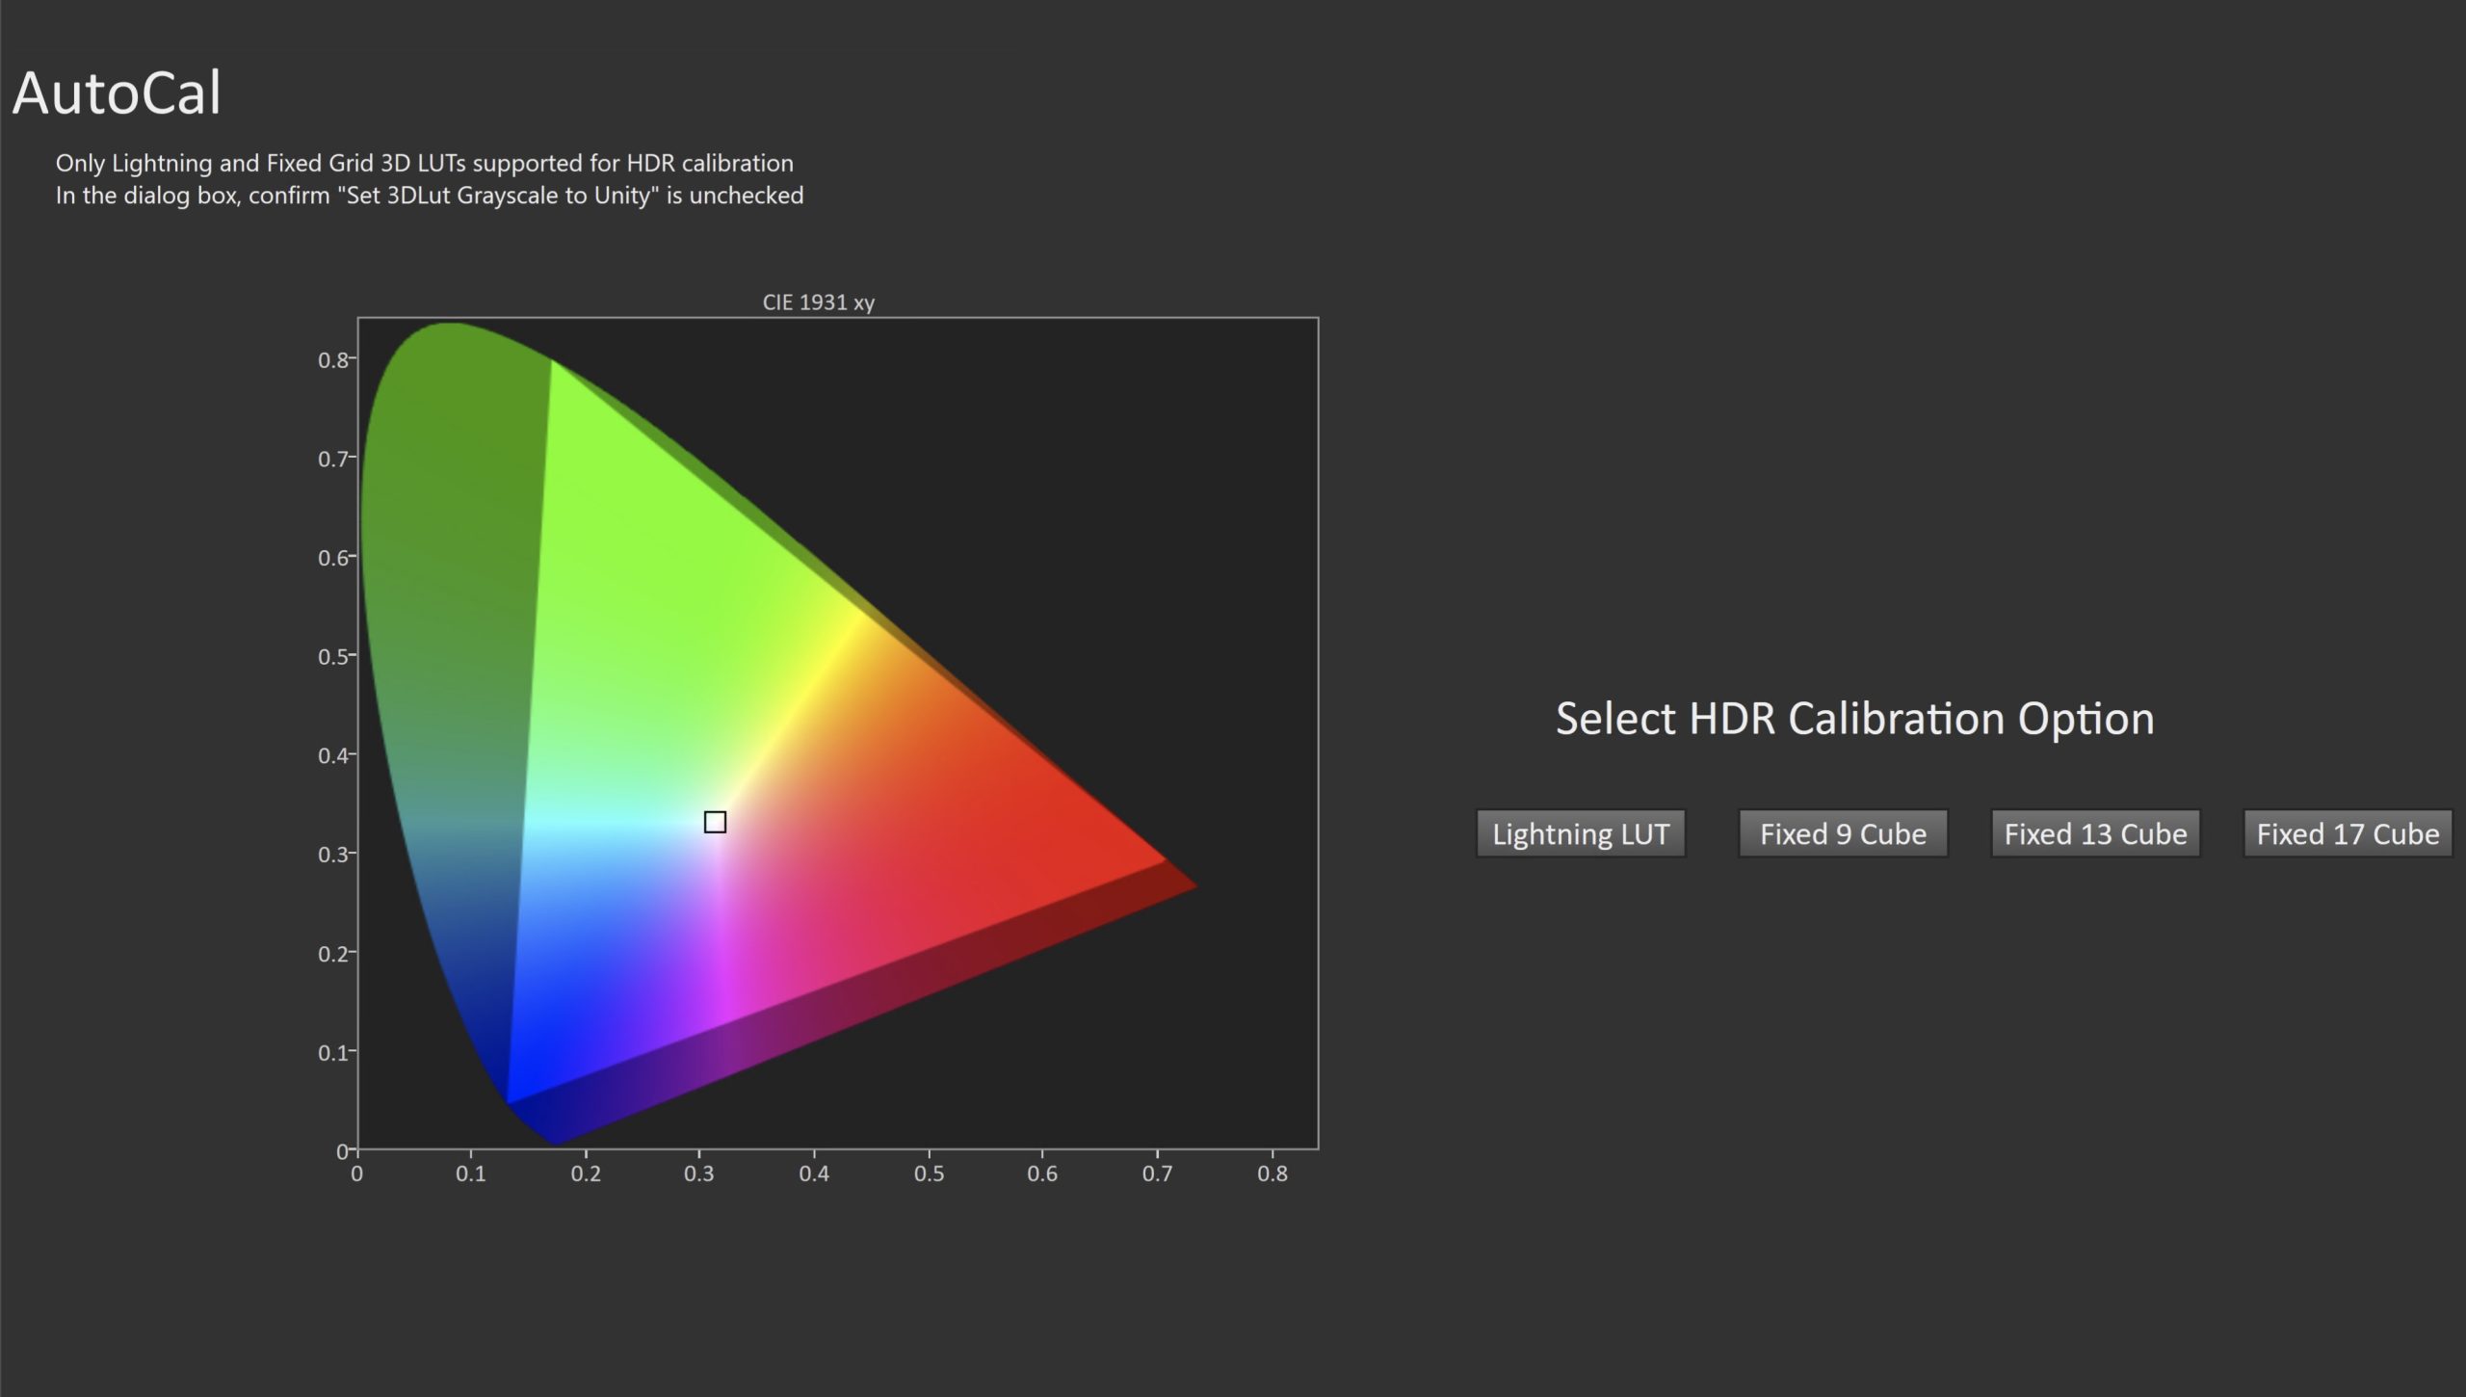Start the Fixed 17 Cube calibration
This screenshot has height=1397, width=2466.
[x=2348, y=833]
